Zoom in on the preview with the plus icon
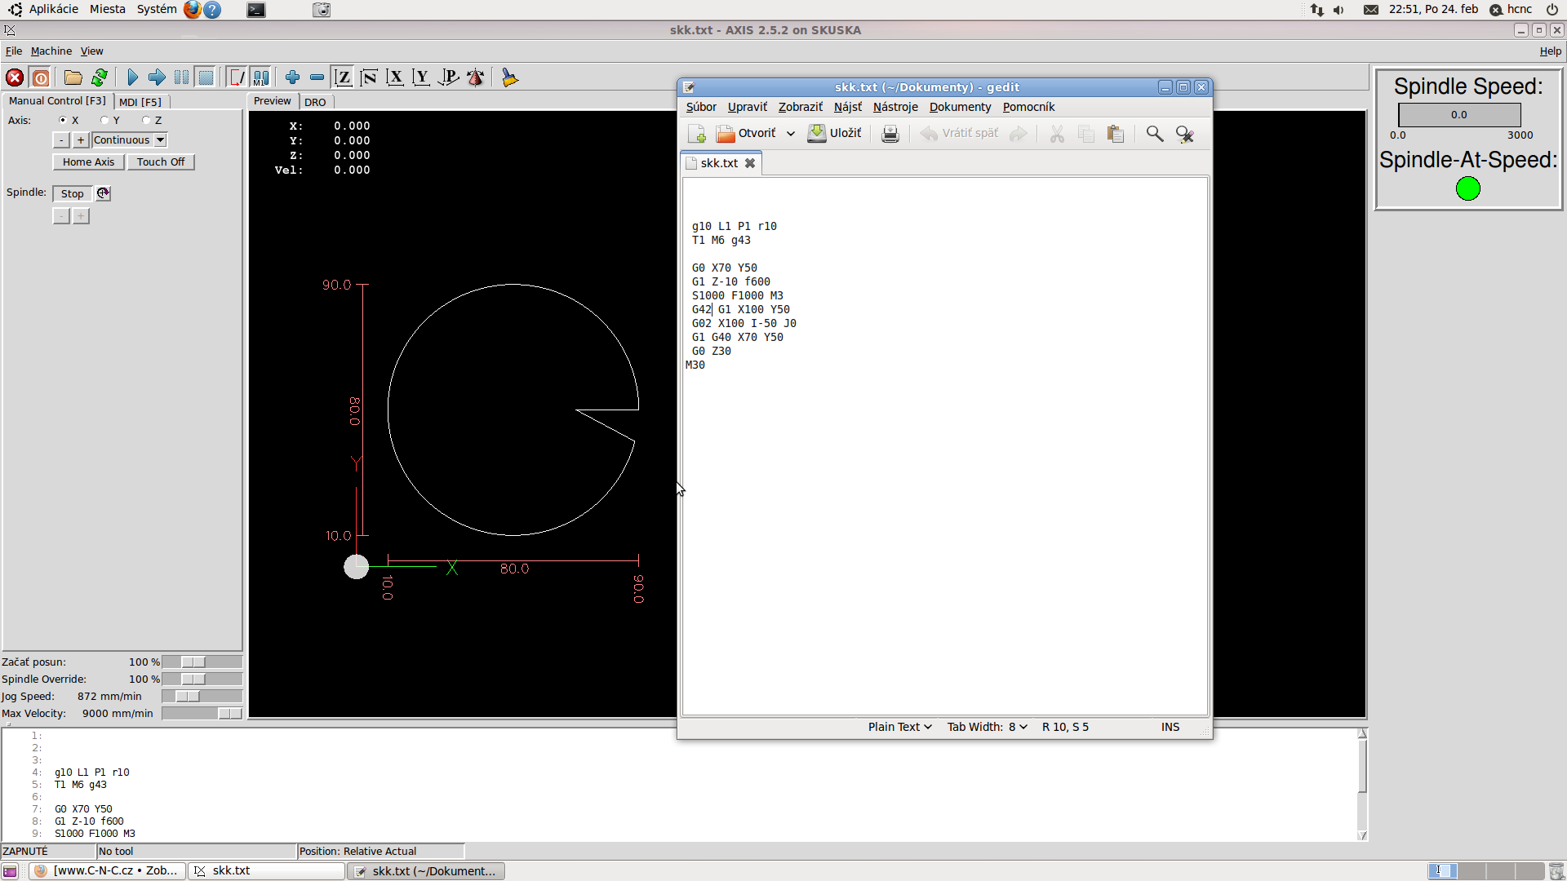Screen dimensions: 1567x881 [292, 77]
